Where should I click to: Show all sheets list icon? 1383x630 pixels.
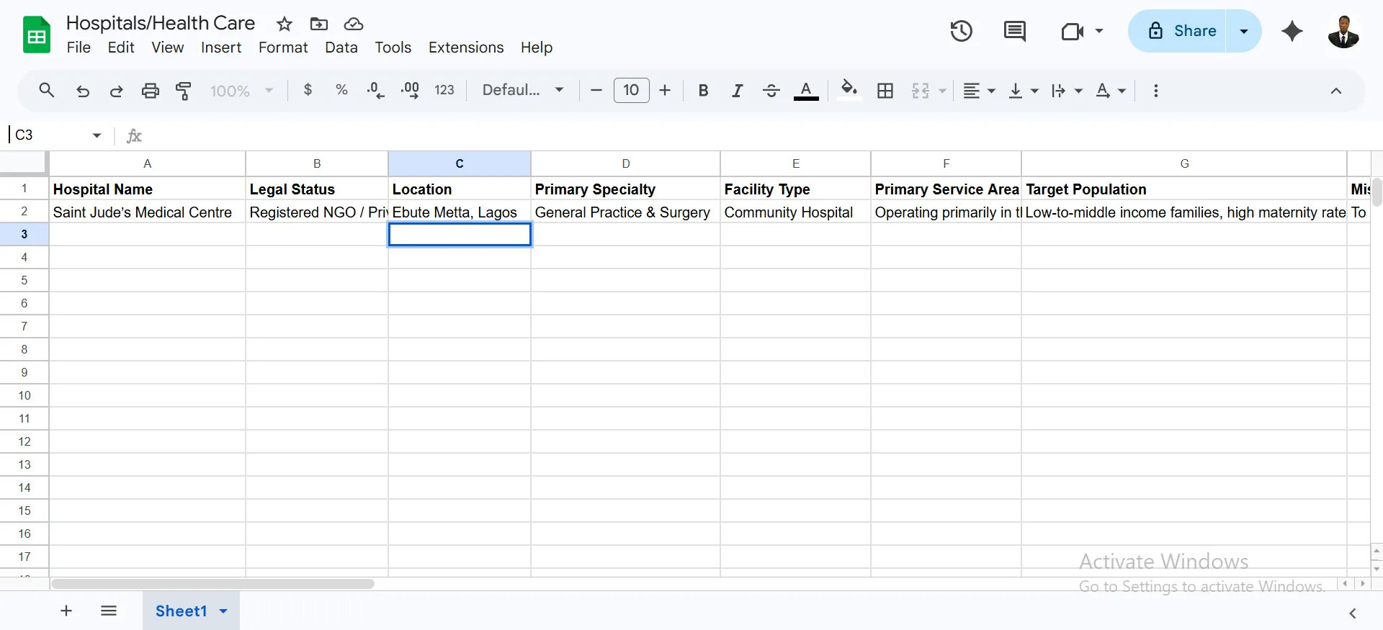click(109, 611)
